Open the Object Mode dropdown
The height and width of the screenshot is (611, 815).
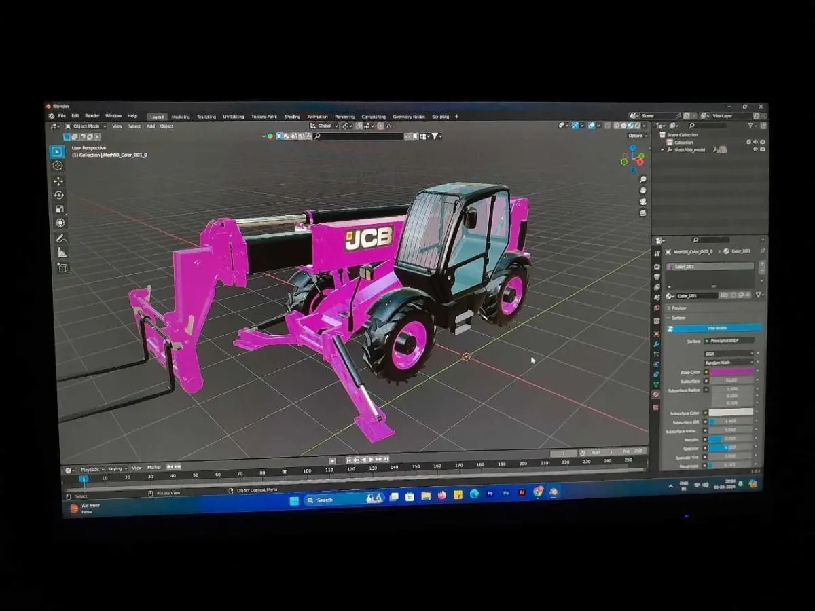click(85, 126)
